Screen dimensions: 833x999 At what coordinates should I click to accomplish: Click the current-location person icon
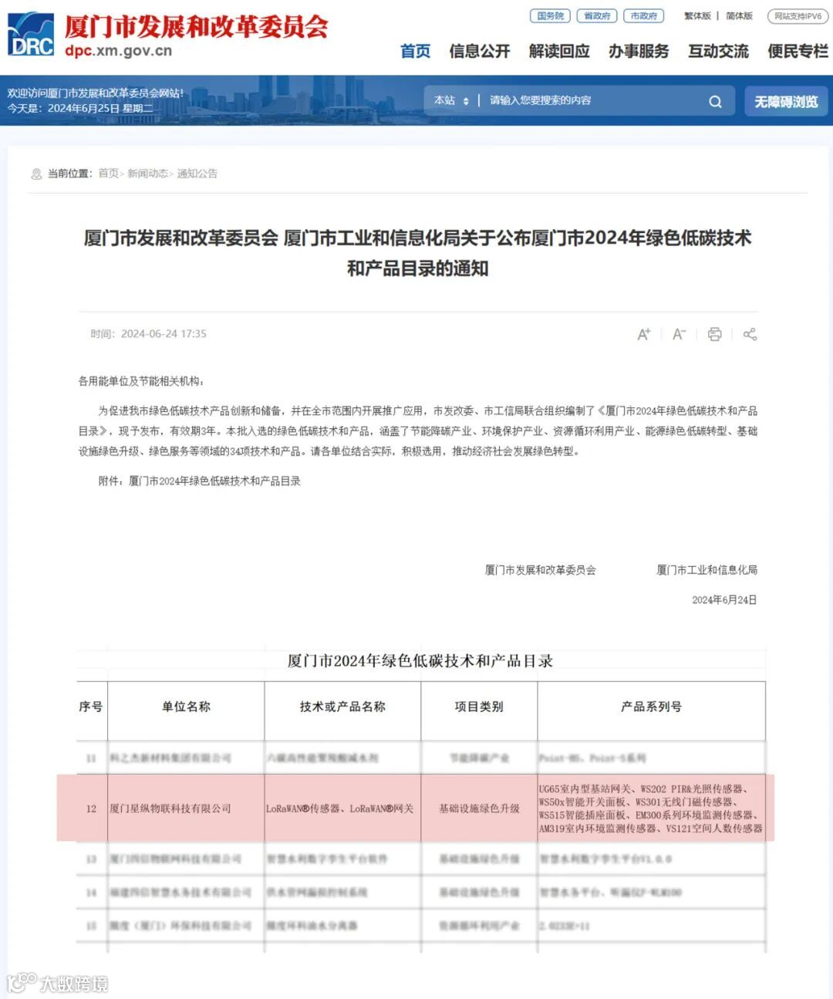click(x=36, y=174)
